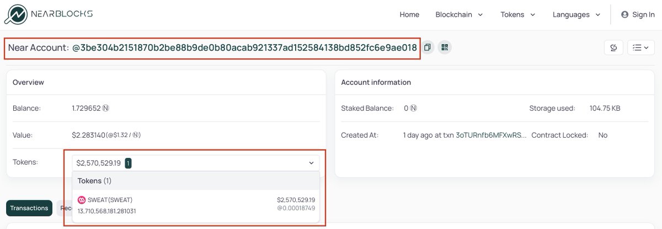Click the Account information heading
Screen dimensions: 662x229
(x=376, y=82)
